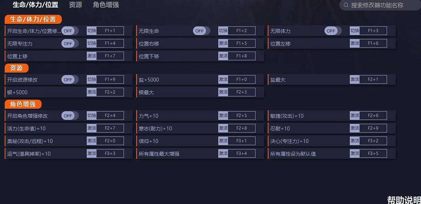Switch to the 角色增强 tab
Screen dimensions: 421x204
pyautogui.click(x=106, y=5)
